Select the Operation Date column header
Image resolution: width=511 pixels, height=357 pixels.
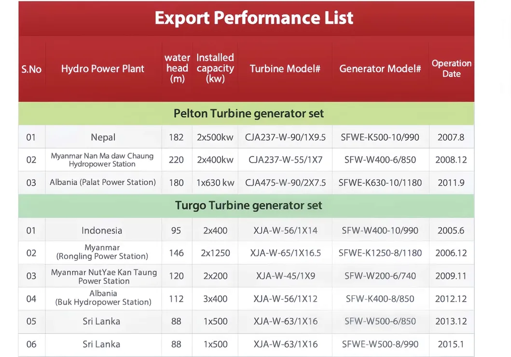[452, 69]
